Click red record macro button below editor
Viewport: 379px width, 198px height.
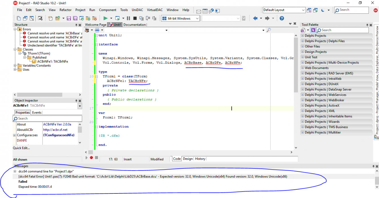(x=91, y=158)
